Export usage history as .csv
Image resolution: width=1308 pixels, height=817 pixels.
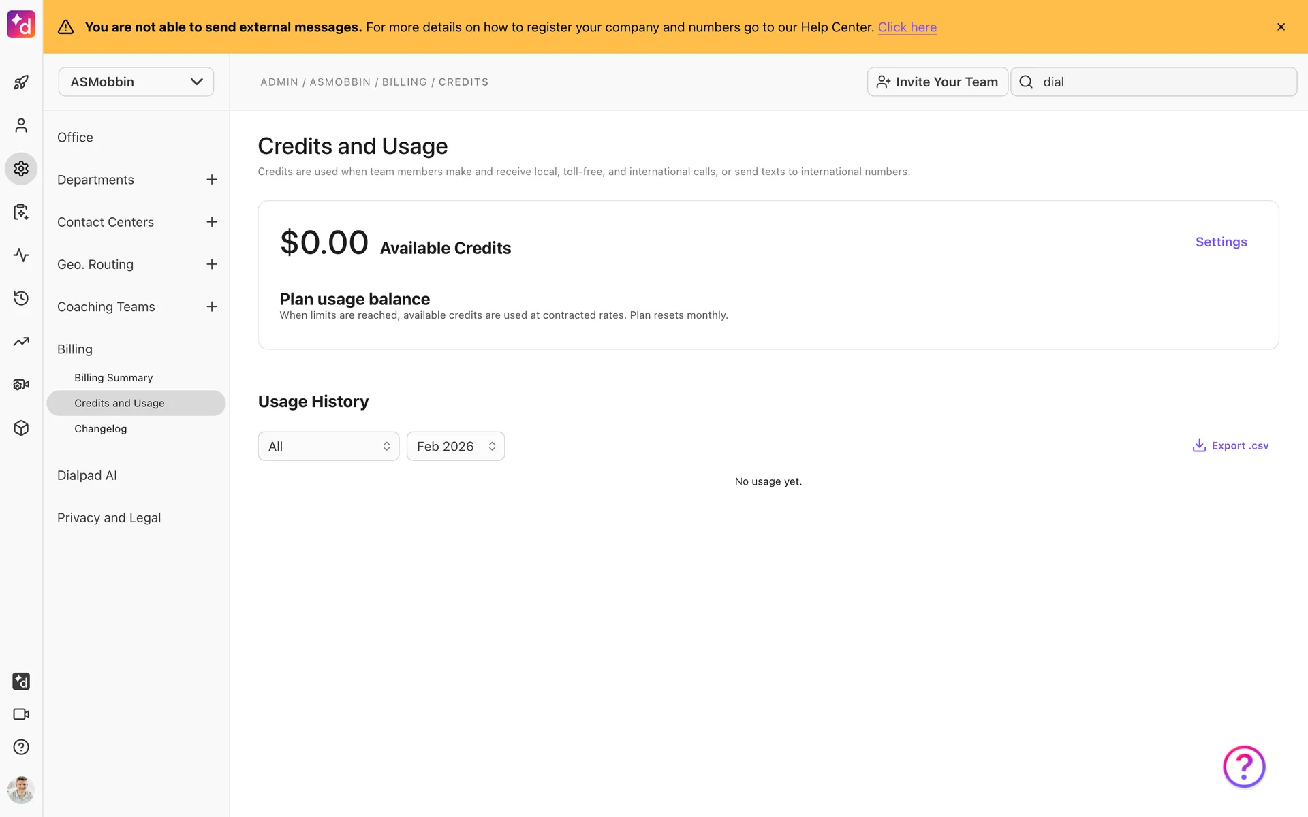[x=1230, y=446]
